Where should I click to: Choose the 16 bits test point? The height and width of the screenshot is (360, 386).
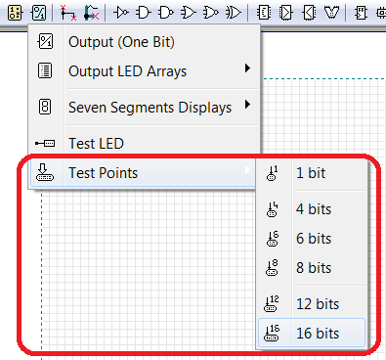(312, 333)
